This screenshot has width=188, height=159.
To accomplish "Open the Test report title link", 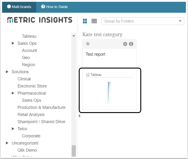I will (95, 54).
